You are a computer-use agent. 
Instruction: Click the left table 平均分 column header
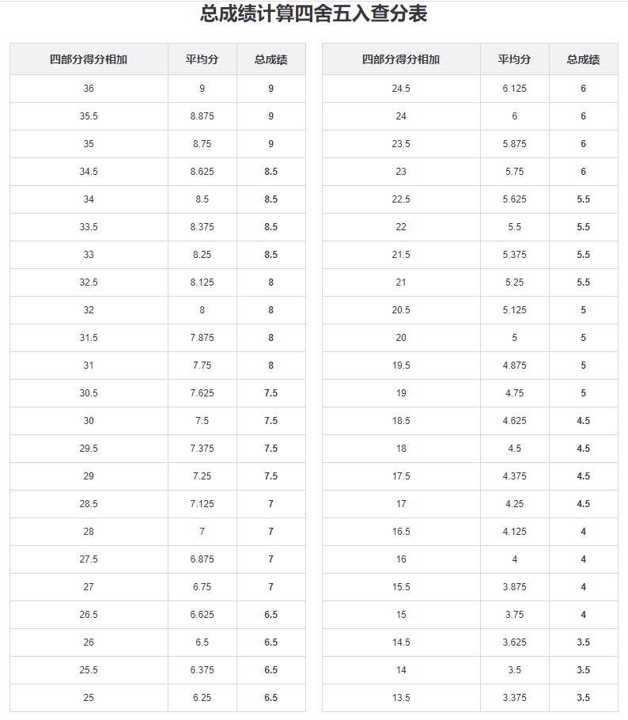[x=202, y=59]
